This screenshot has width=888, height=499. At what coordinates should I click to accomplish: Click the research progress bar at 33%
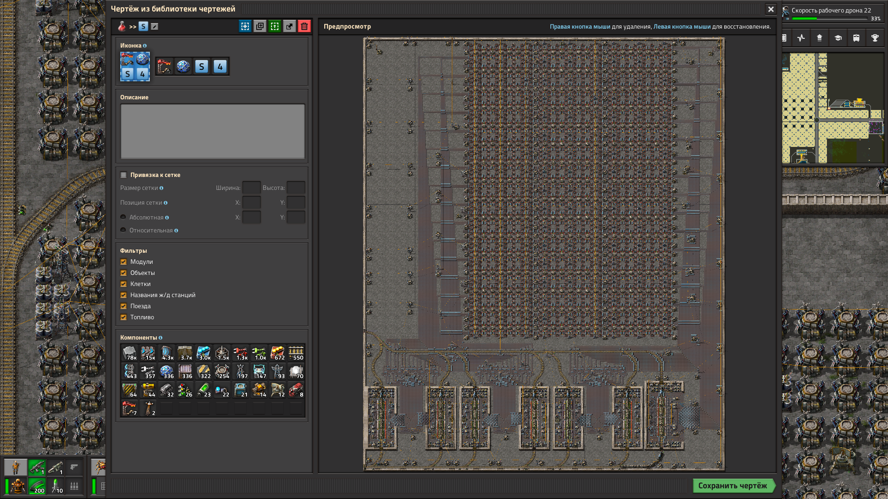pos(830,19)
